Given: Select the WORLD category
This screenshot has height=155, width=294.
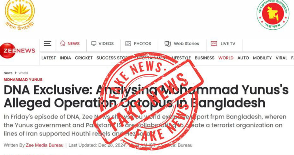Looking at the screenshot, I should pos(226,58).
